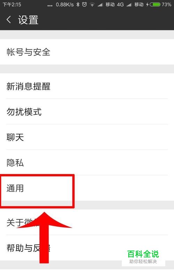Viewport: 174px width, 275px height.
Task: Click the Bluetooth icon in status bar
Action: coord(78,5)
